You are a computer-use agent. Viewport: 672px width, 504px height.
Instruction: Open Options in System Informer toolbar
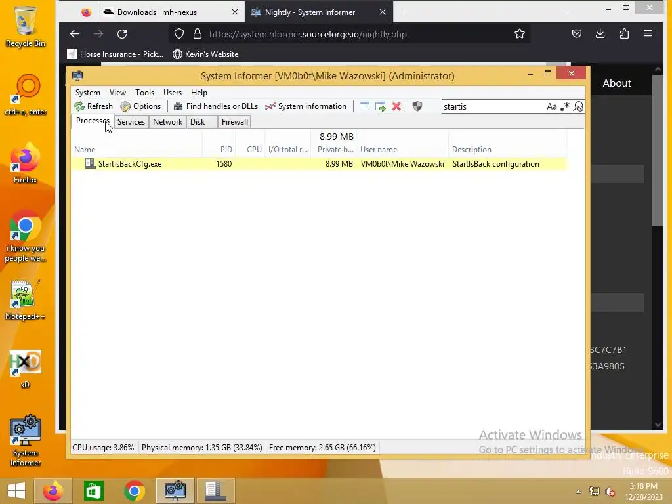[140, 106]
